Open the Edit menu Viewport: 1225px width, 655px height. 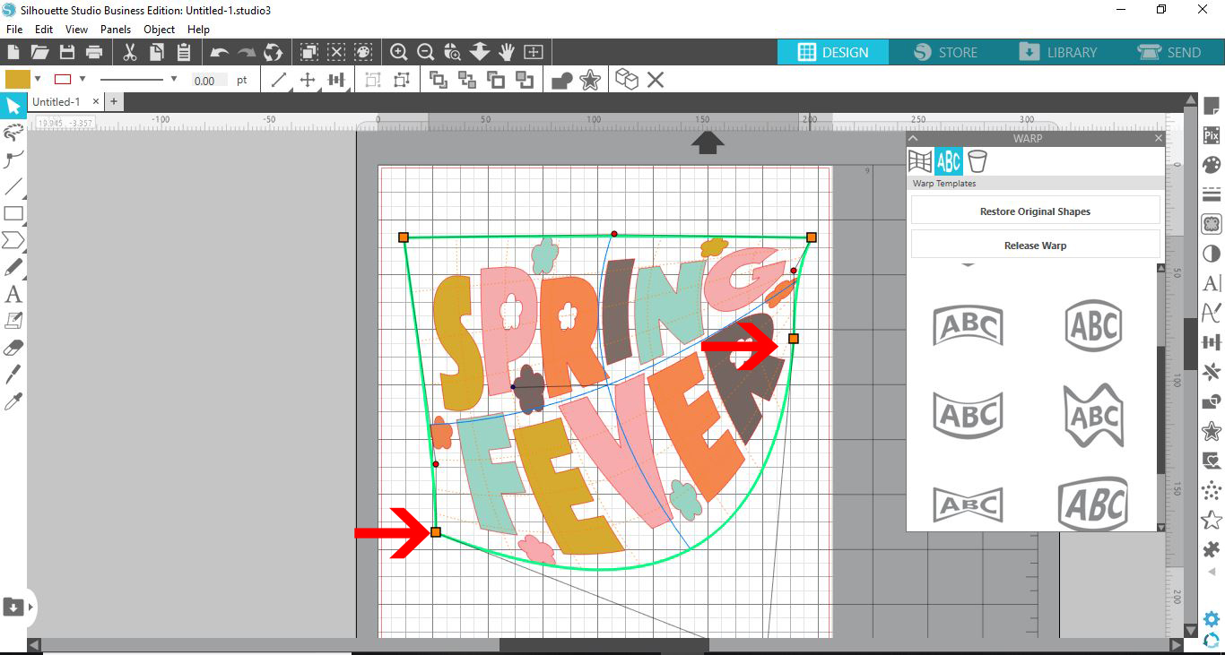(44, 30)
